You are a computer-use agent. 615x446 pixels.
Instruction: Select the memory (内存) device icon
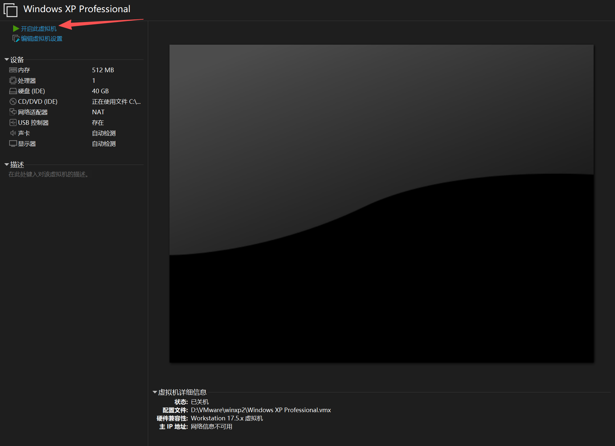(13, 70)
